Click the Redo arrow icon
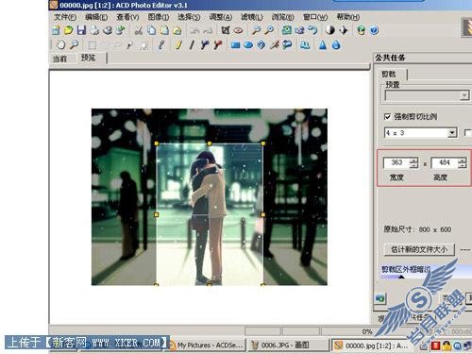This screenshot has width=472, height=354. (208, 30)
